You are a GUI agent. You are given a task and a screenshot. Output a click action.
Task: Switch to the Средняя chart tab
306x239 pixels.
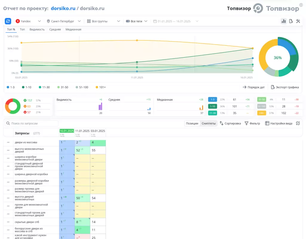(55, 30)
